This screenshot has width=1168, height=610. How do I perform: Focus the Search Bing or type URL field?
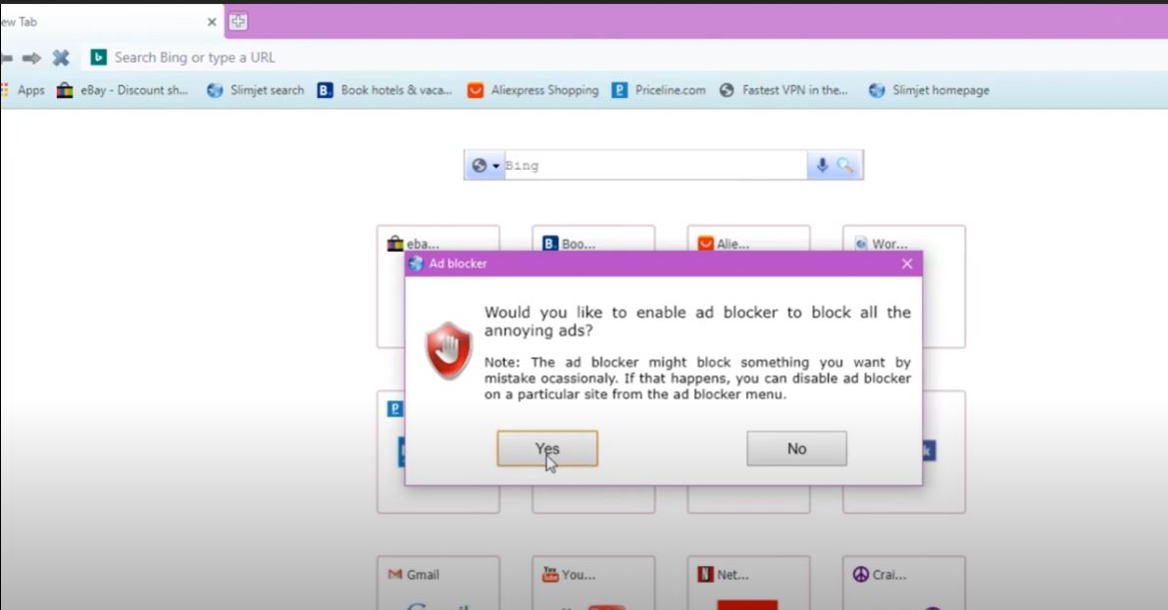(626, 57)
